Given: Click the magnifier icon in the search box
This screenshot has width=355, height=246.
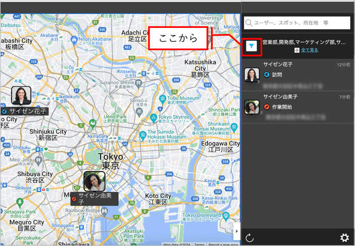Looking at the screenshot, I should coord(249,23).
